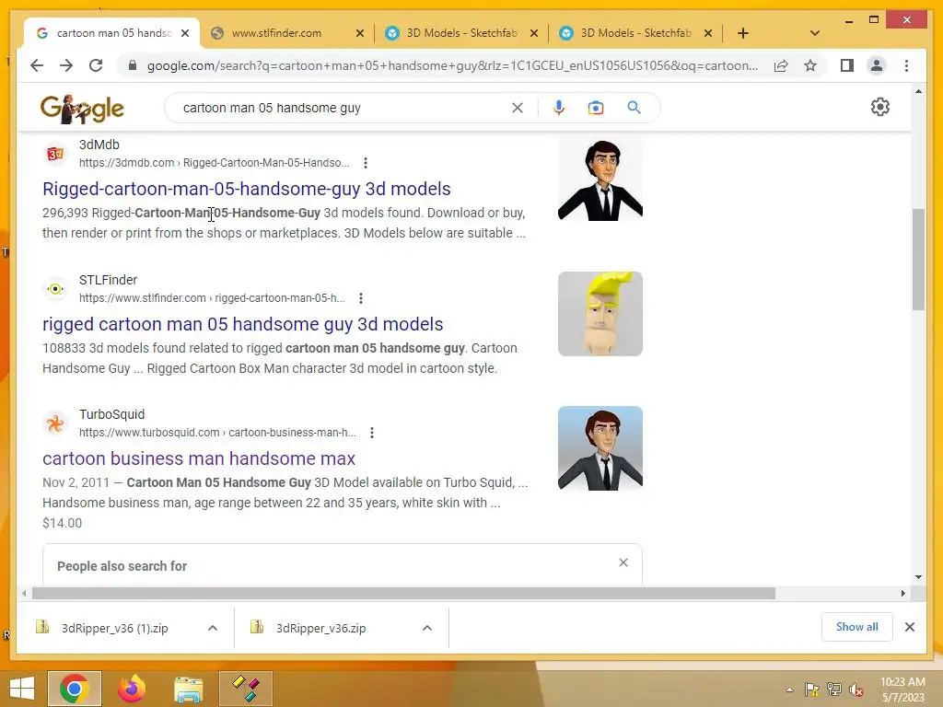Expand options for 3dRipper_v36.zip download

tap(427, 628)
